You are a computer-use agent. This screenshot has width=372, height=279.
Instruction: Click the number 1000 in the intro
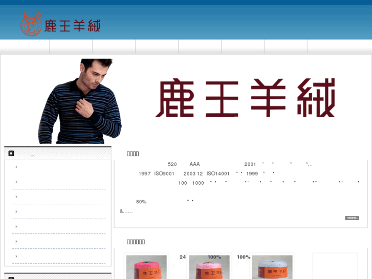click(x=198, y=183)
